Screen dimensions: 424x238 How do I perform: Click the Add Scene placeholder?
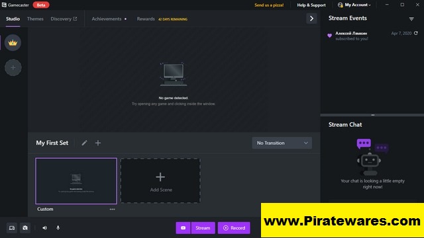click(160, 180)
